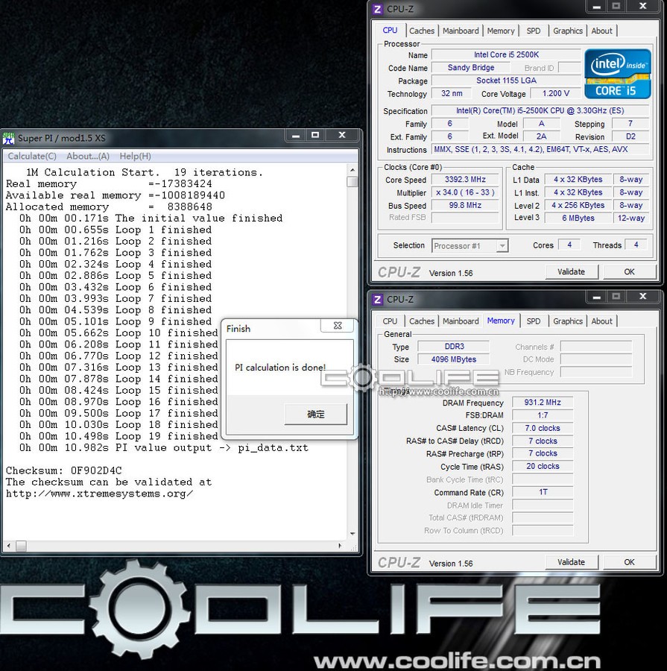The height and width of the screenshot is (671, 667).
Task: Open the Calculate(C) menu in Super PI
Action: (32, 156)
